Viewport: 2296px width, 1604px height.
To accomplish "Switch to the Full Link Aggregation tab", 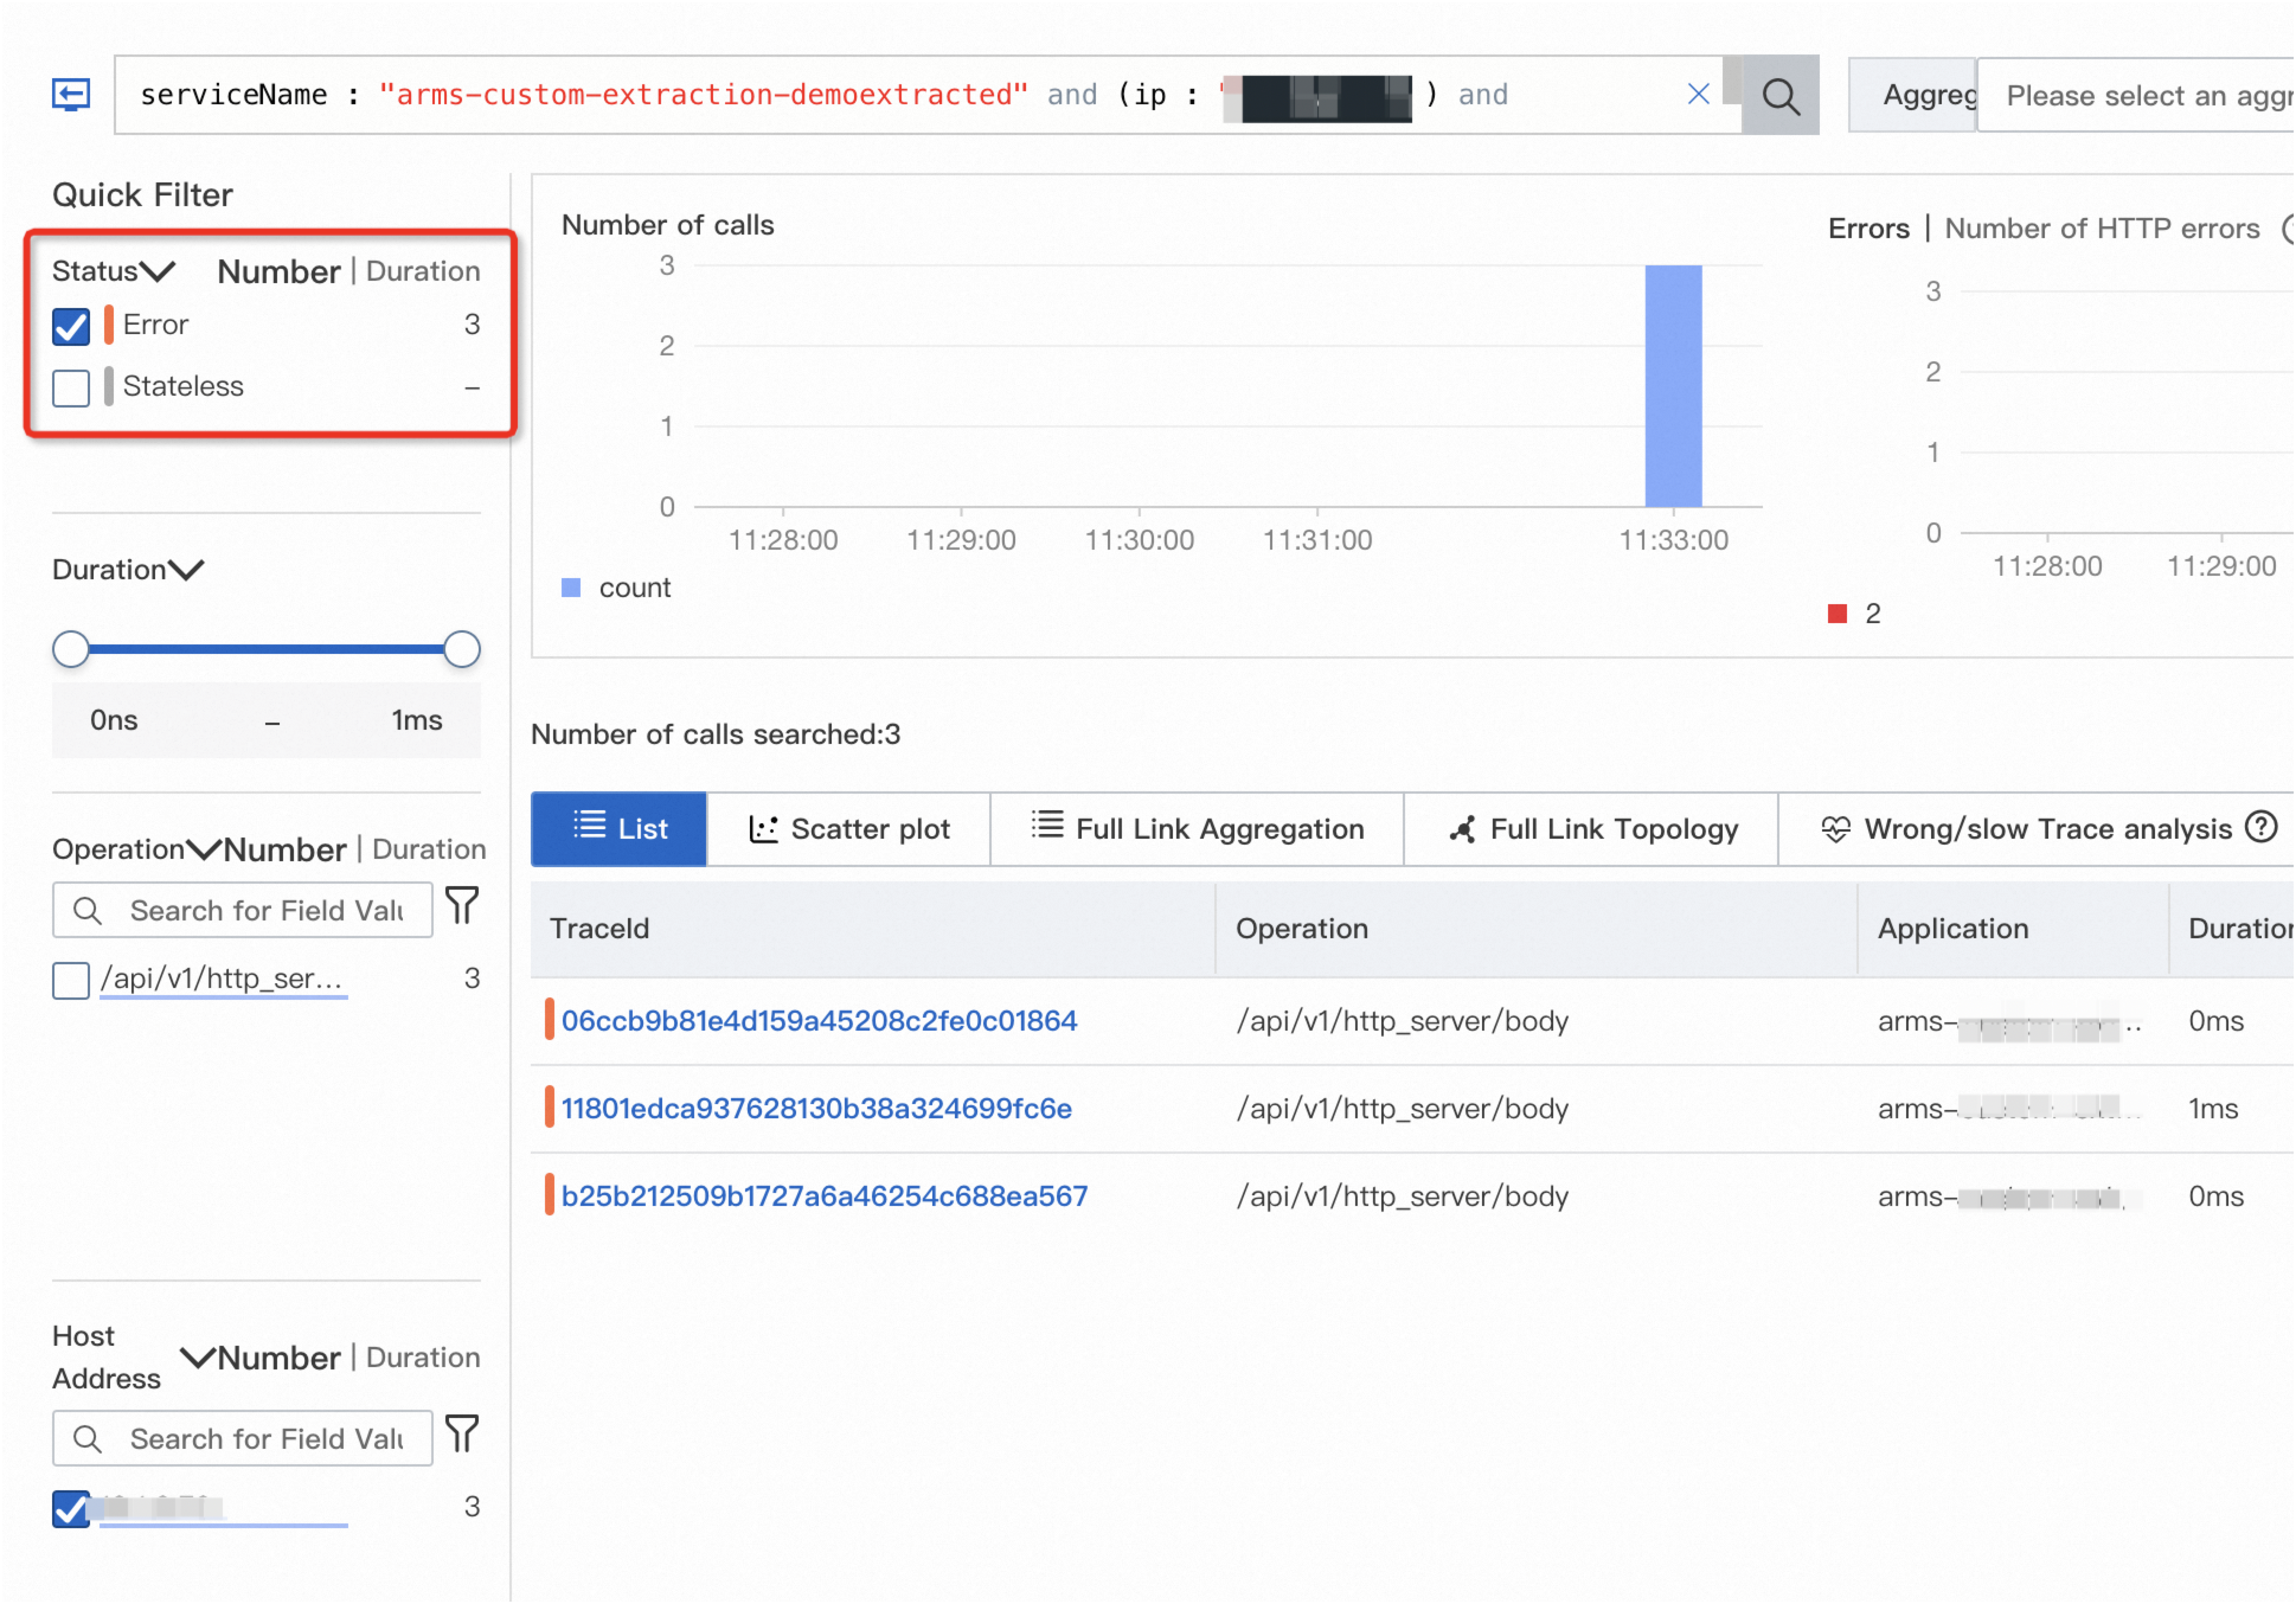I will [x=1197, y=829].
